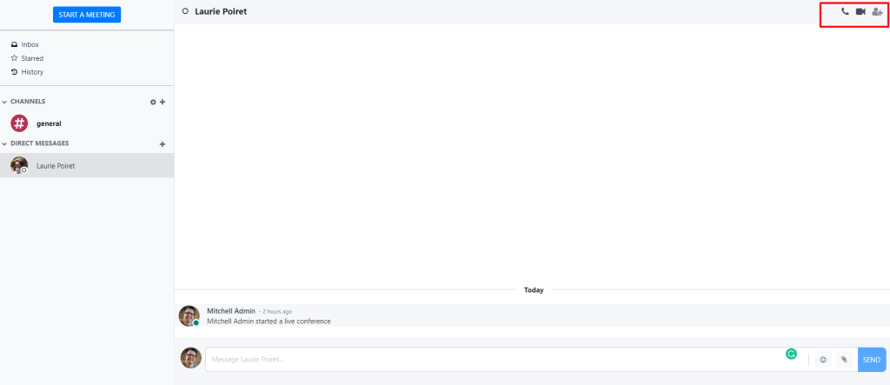Collapse the Channels section
The height and width of the screenshot is (385, 890).
click(4, 102)
